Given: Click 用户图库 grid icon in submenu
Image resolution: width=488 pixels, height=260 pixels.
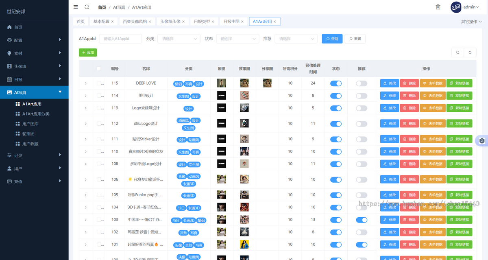Looking at the screenshot, I should pos(17,124).
